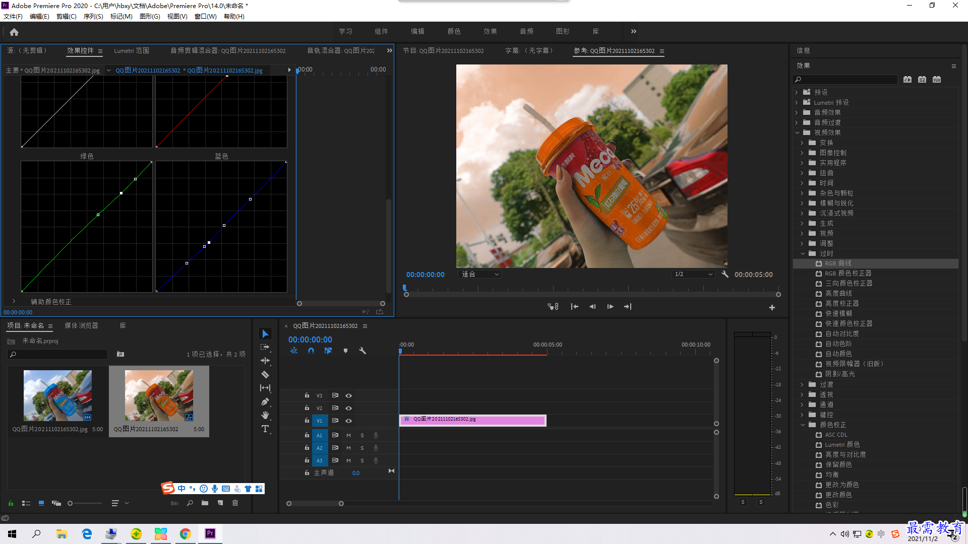Open the 窗口(W) menu
The width and height of the screenshot is (968, 544).
(205, 17)
